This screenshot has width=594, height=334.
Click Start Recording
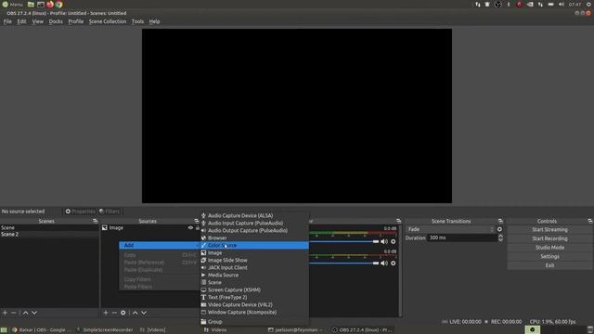pyautogui.click(x=549, y=238)
